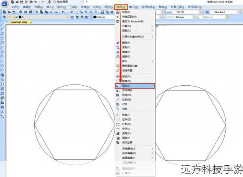Open the 扩展工具 menu

[177, 7]
